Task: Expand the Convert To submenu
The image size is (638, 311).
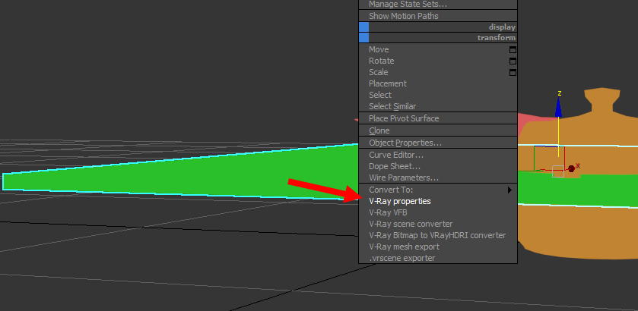Action: tap(438, 190)
